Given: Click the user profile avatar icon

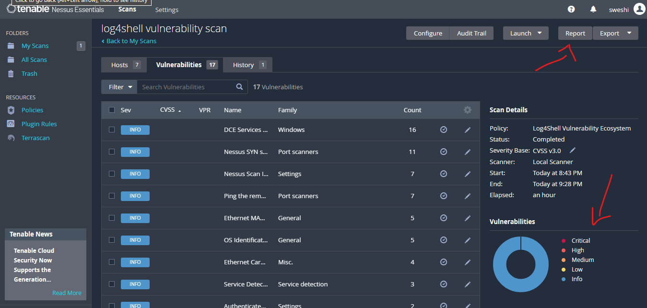Looking at the screenshot, I should (x=639, y=9).
